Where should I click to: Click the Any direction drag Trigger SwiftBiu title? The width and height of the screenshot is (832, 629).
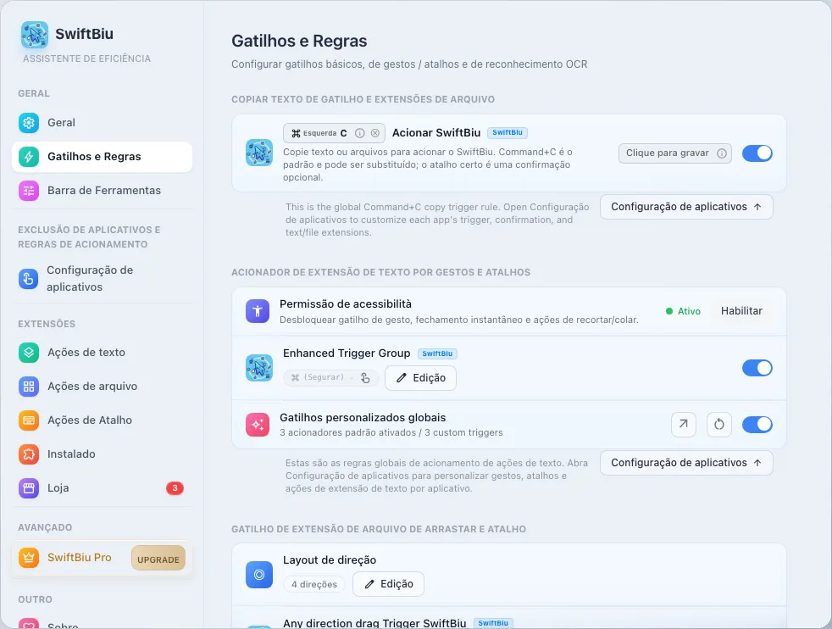[x=374, y=623]
